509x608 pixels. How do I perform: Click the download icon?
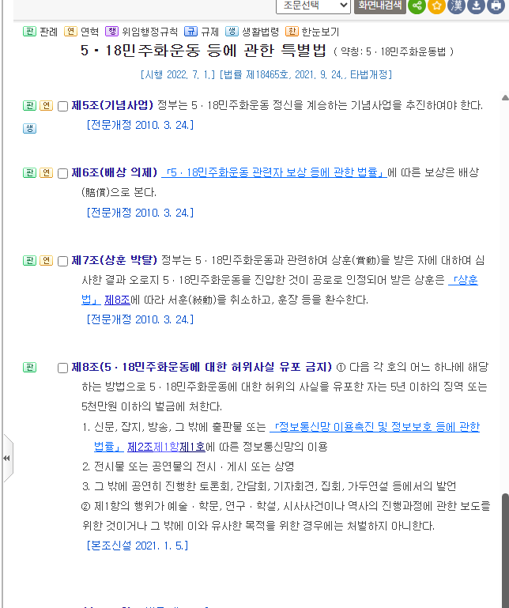[476, 6]
